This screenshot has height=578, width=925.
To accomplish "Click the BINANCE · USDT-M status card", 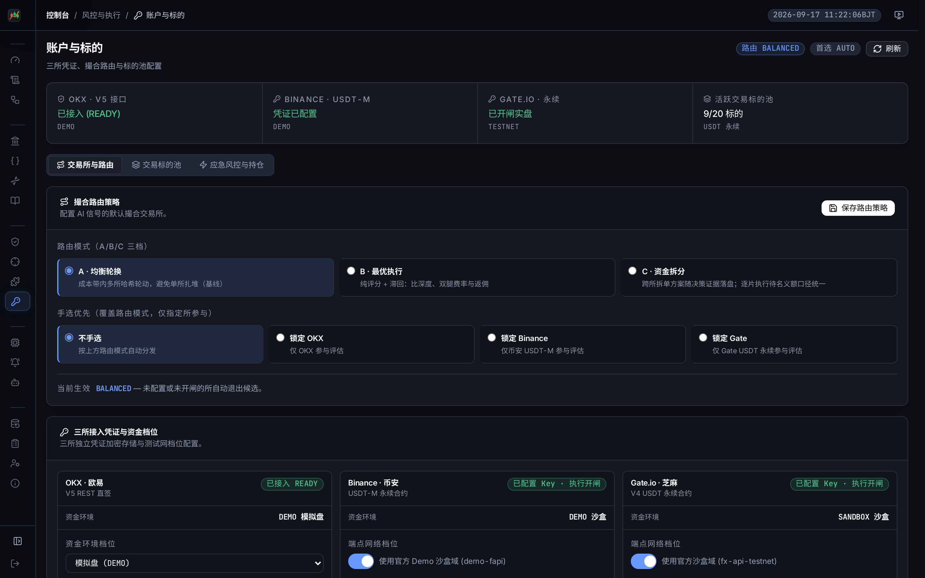I will [370, 113].
